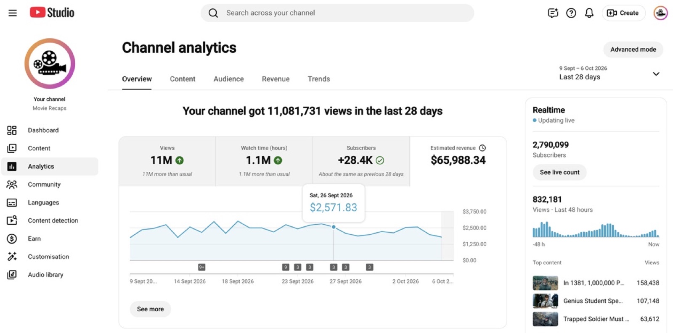Click the Analytics sidebar icon
Screen dimensions: 673x333
[x=12, y=166]
